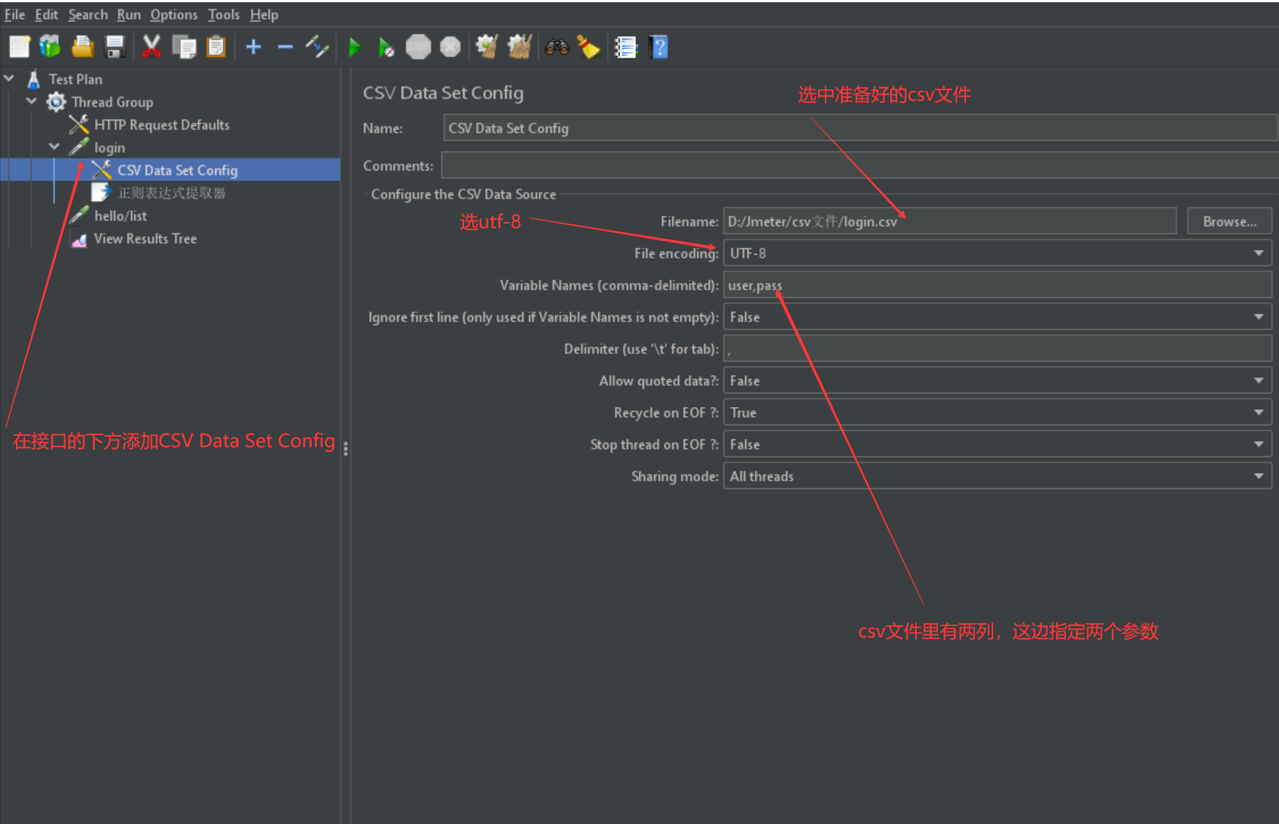Open the File menu

coord(14,14)
